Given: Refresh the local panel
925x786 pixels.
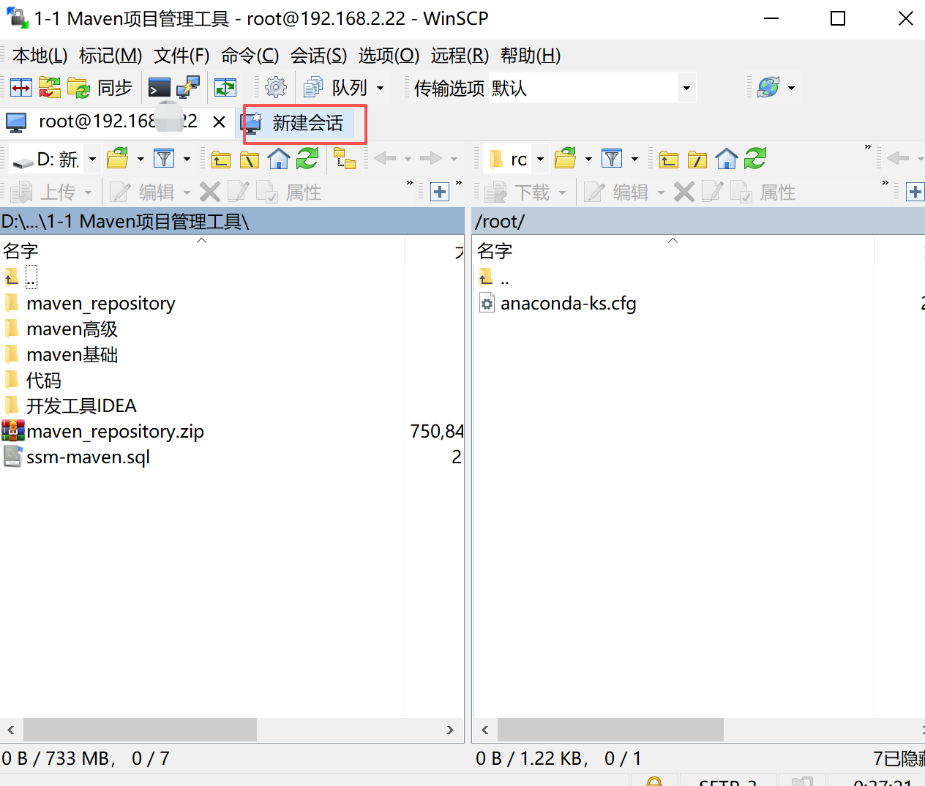Looking at the screenshot, I should pyautogui.click(x=307, y=158).
